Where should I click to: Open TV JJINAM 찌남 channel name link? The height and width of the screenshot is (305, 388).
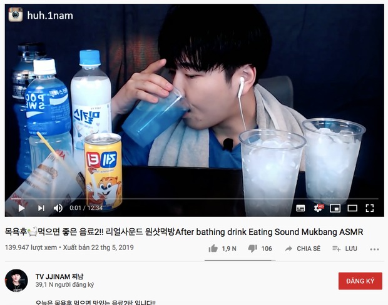pyautogui.click(x=59, y=277)
